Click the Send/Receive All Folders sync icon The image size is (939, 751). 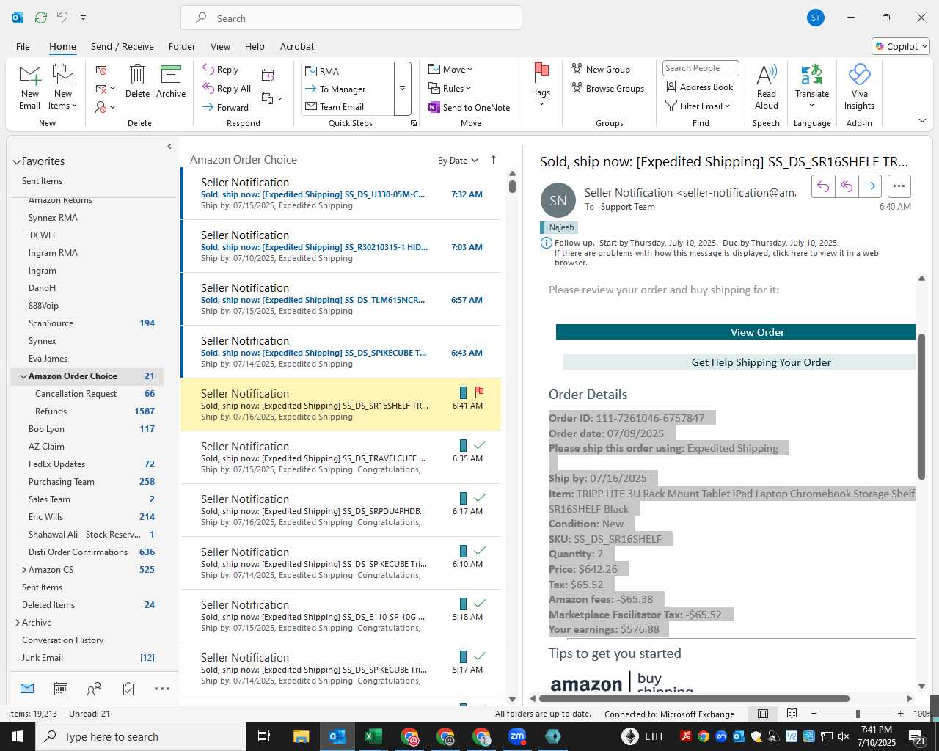point(41,17)
